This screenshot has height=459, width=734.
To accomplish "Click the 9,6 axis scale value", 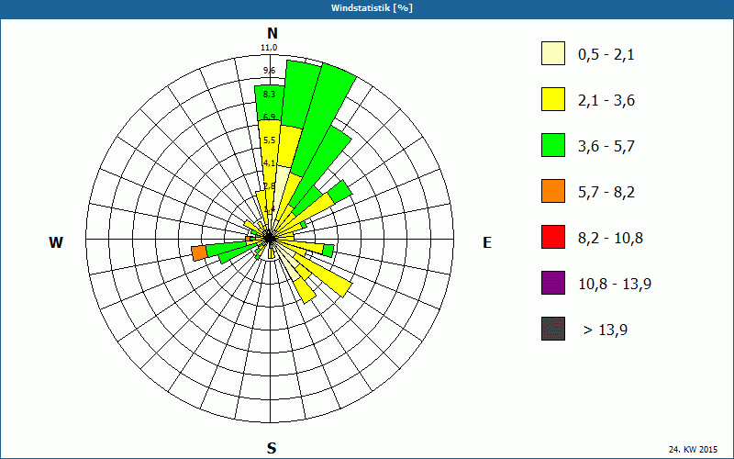I will point(269,71).
